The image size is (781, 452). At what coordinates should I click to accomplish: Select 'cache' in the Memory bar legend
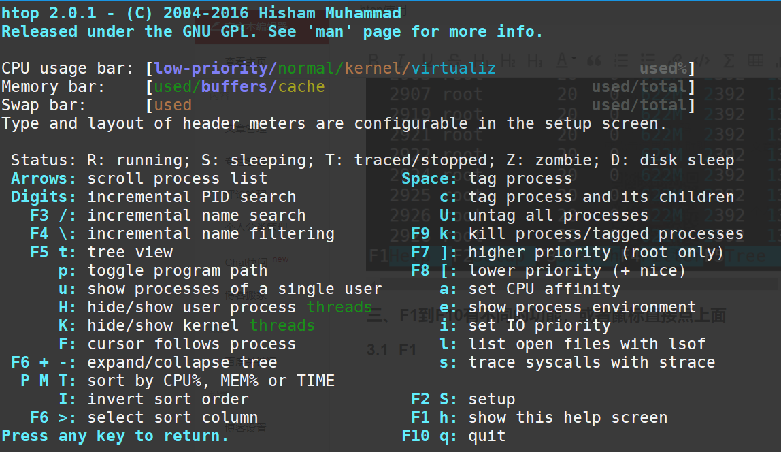point(301,86)
